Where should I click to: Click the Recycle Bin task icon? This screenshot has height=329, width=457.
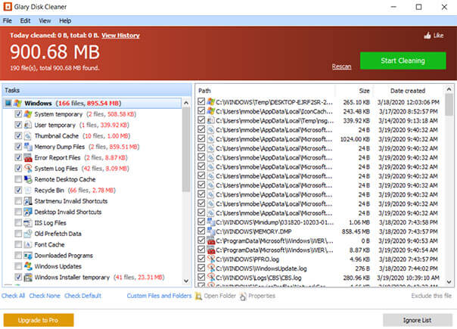(28, 191)
